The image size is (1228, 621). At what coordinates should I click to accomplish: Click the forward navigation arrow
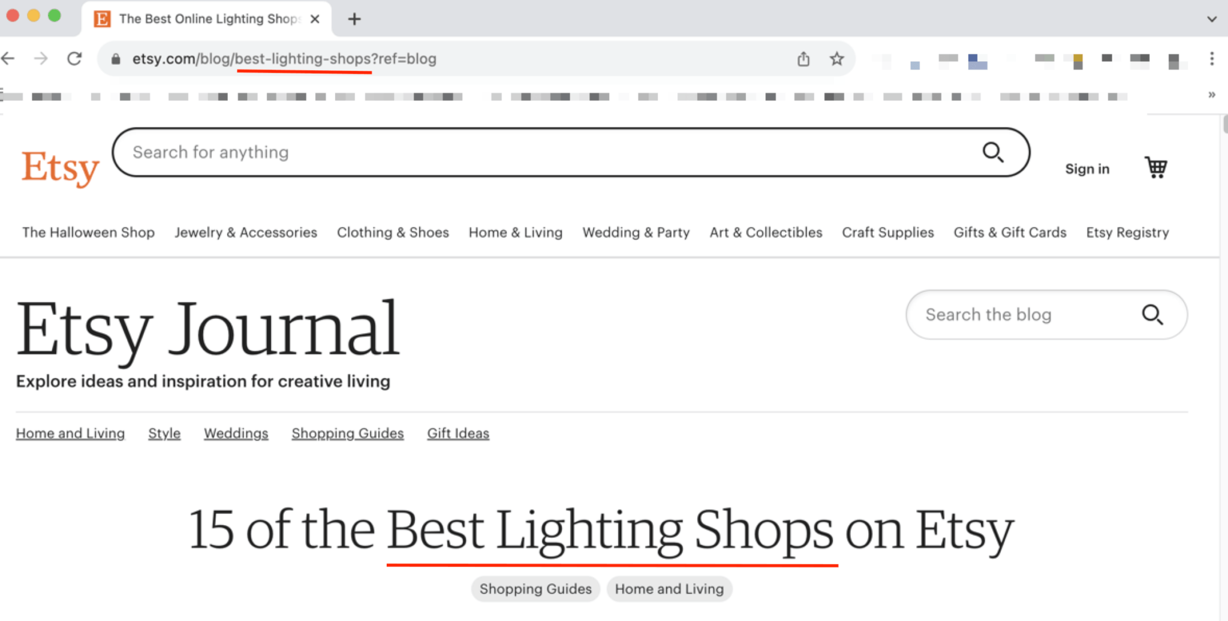[41, 58]
